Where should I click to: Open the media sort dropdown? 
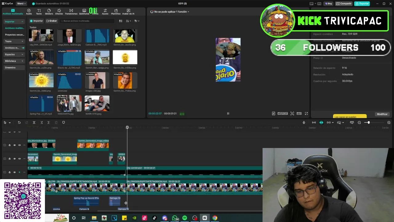pos(129,21)
